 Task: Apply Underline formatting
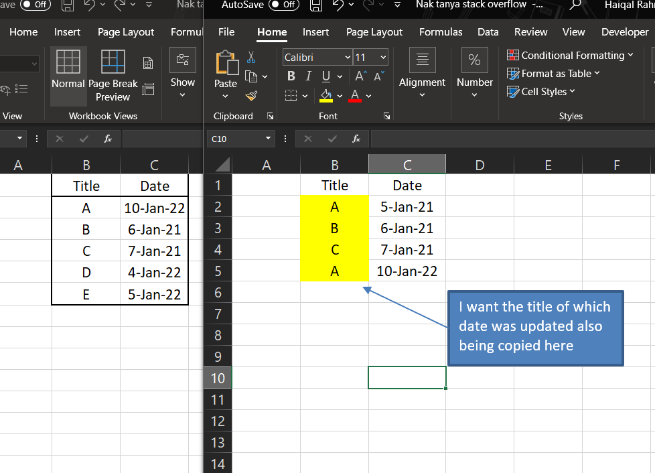tap(326, 76)
